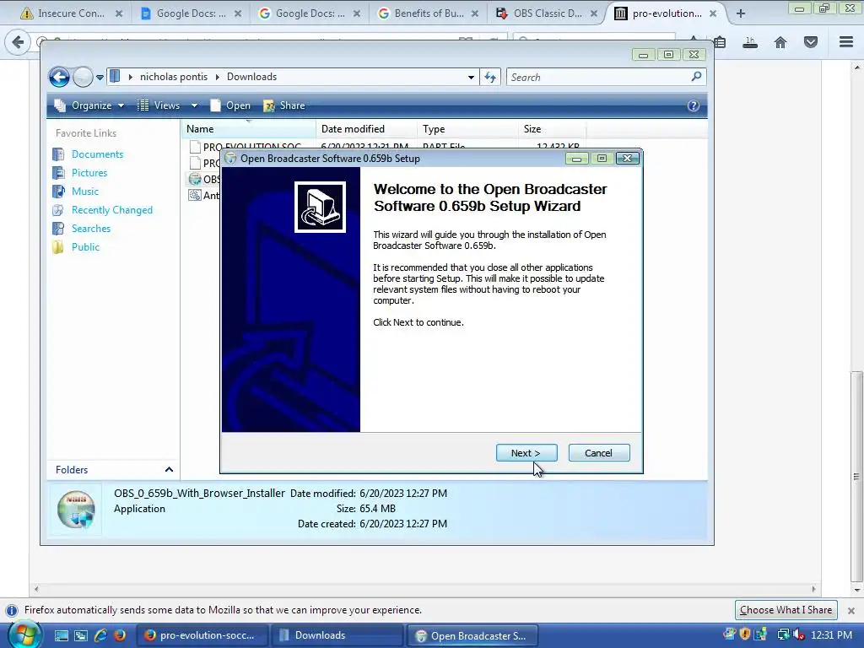
Task: Click 'nicholas pontis' in the address breadcrumb
Action: [x=174, y=77]
